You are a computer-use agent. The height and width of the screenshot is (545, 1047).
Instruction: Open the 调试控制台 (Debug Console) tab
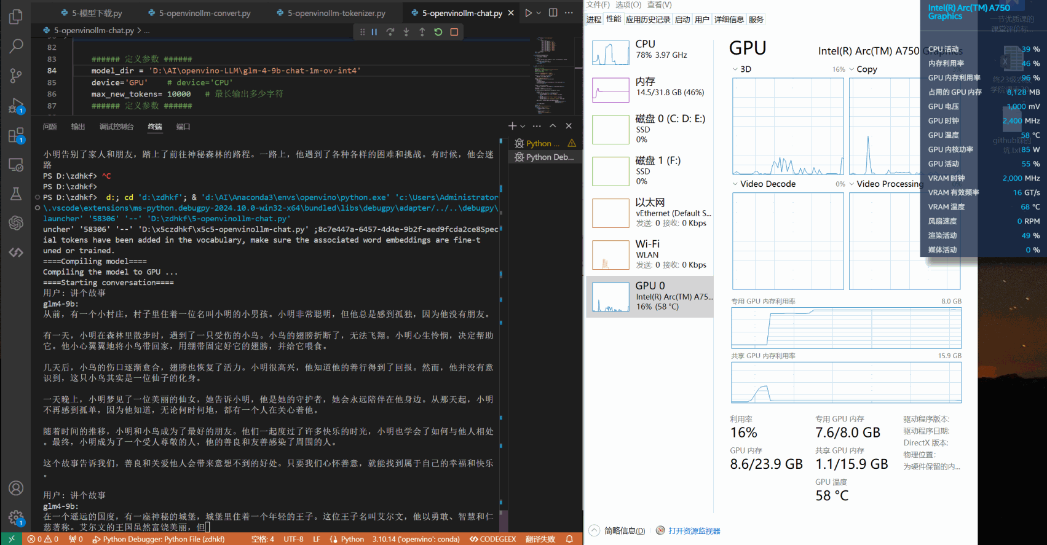(x=116, y=127)
